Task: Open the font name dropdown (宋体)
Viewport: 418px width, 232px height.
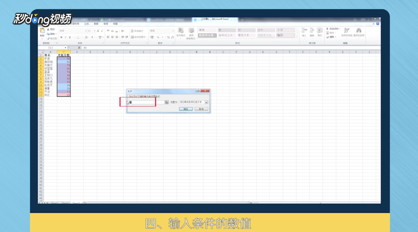Action: (86, 31)
